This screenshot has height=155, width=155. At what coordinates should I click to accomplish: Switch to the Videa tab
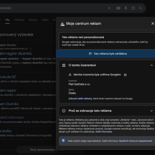[x=45, y=20]
